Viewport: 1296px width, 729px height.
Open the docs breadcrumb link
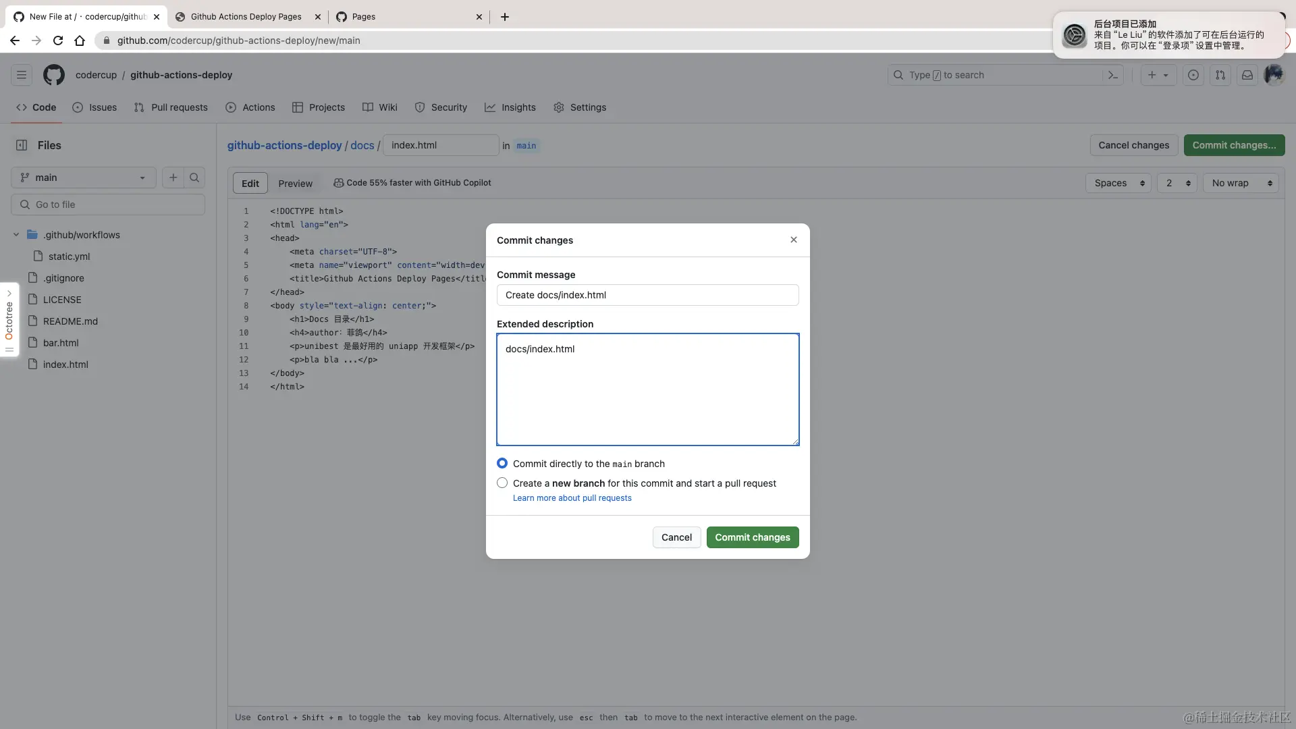click(x=362, y=145)
